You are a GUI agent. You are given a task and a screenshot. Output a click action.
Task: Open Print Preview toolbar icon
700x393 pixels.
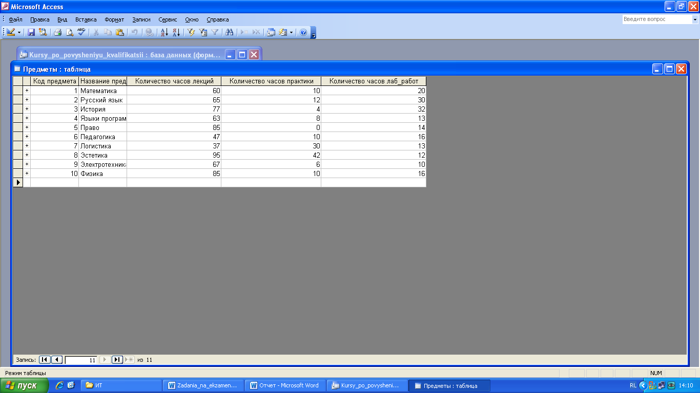coord(70,32)
